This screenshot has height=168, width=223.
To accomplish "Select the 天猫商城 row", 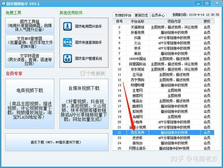I will click(163, 27).
